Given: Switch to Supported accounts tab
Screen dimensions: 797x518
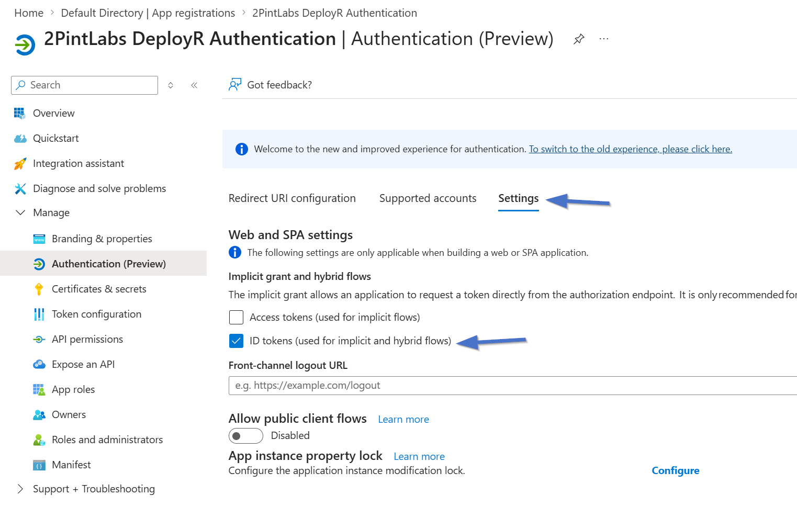Looking at the screenshot, I should 428,199.
